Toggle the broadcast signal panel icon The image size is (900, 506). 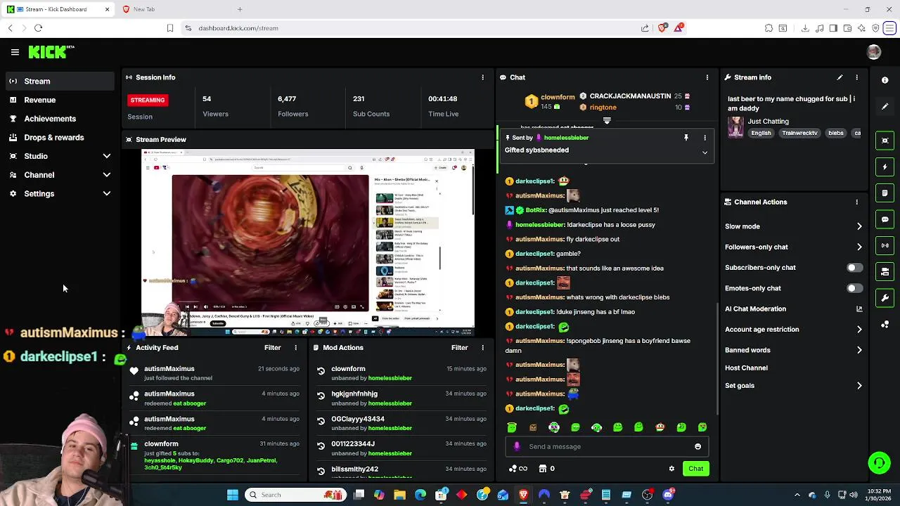coord(885,245)
